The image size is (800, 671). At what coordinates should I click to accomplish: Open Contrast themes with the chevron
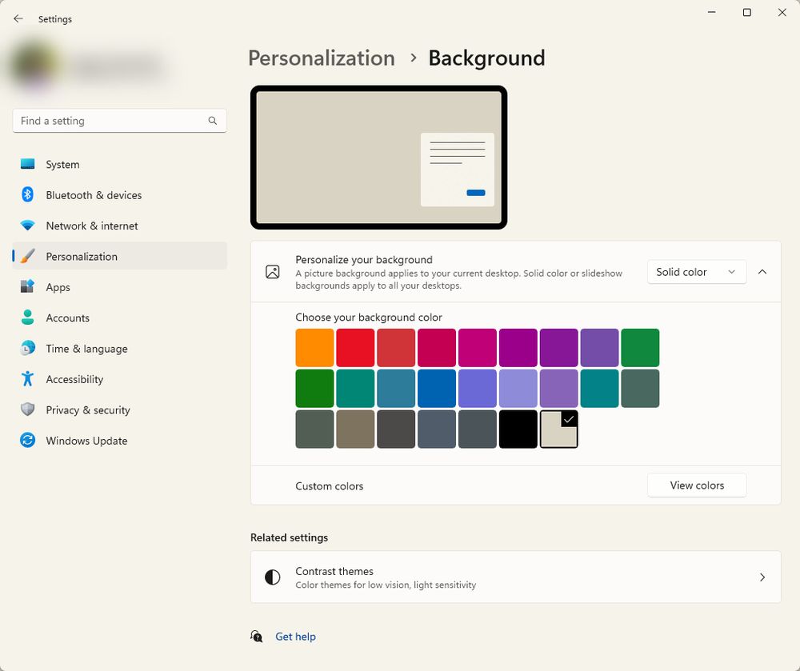tap(762, 577)
